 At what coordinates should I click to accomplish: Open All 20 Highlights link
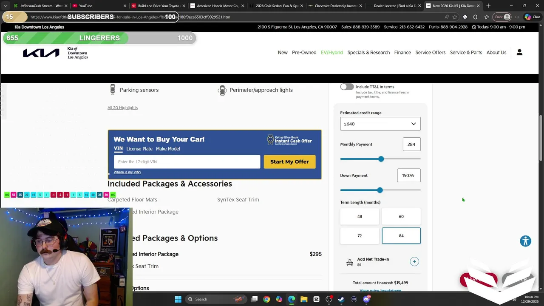click(122, 108)
